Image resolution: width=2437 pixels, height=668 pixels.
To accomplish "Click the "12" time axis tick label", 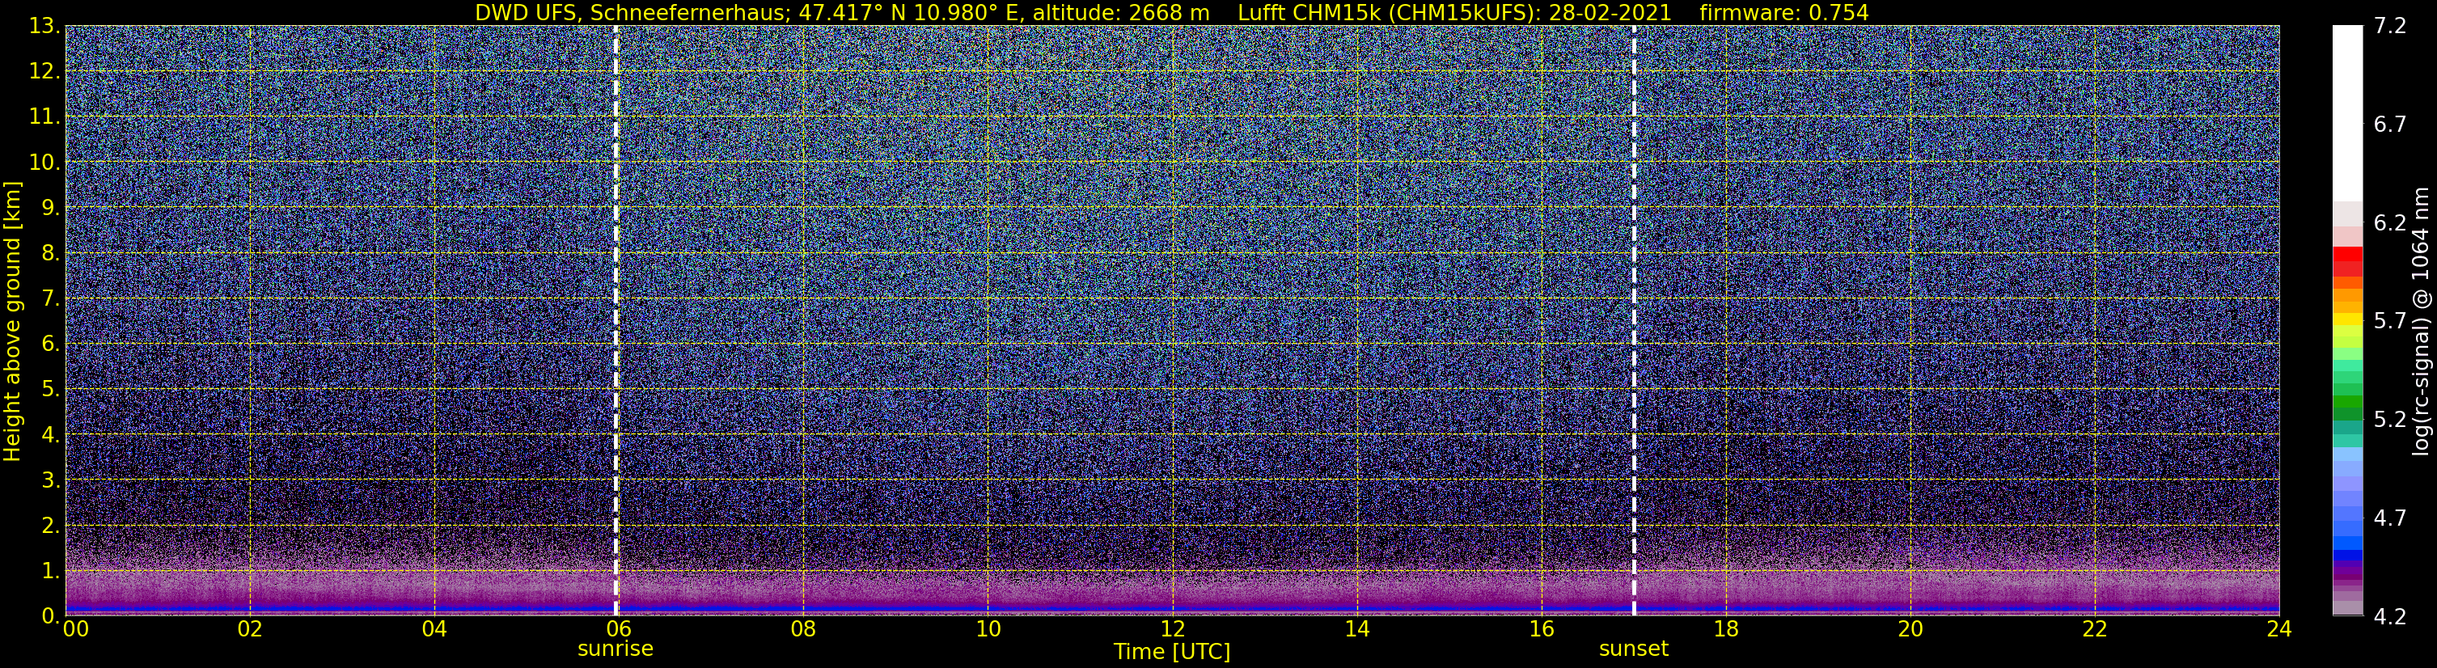I will 1172,629.
